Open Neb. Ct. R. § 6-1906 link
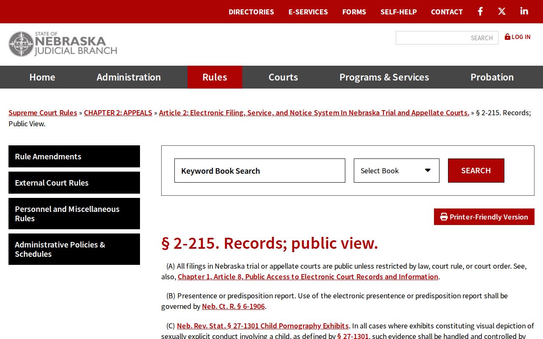This screenshot has height=339, width=543. [x=233, y=306]
